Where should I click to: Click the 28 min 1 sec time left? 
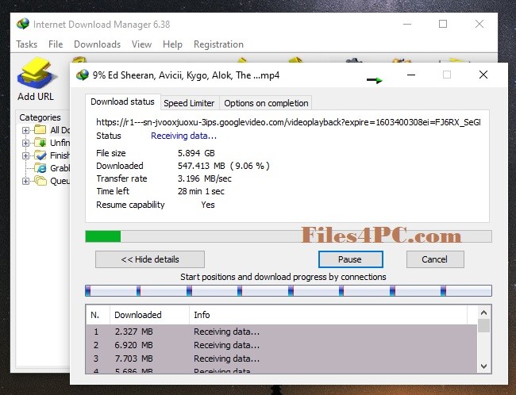201,191
